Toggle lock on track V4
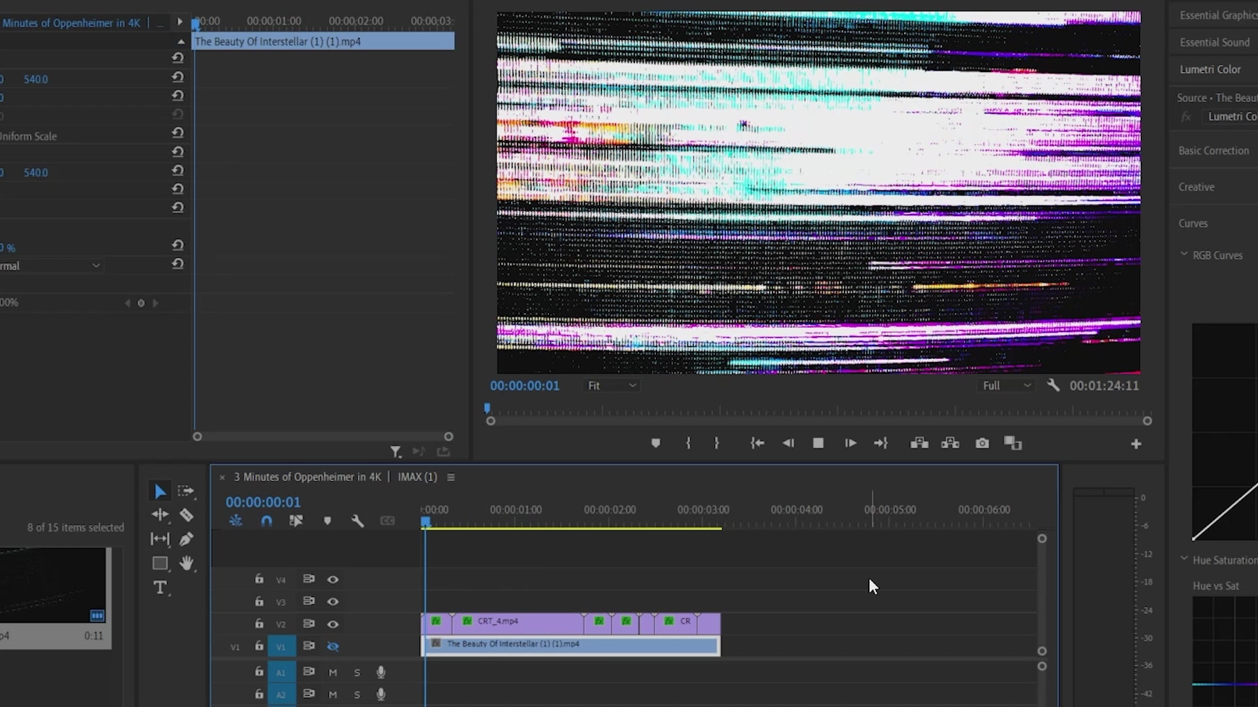 coord(259,579)
